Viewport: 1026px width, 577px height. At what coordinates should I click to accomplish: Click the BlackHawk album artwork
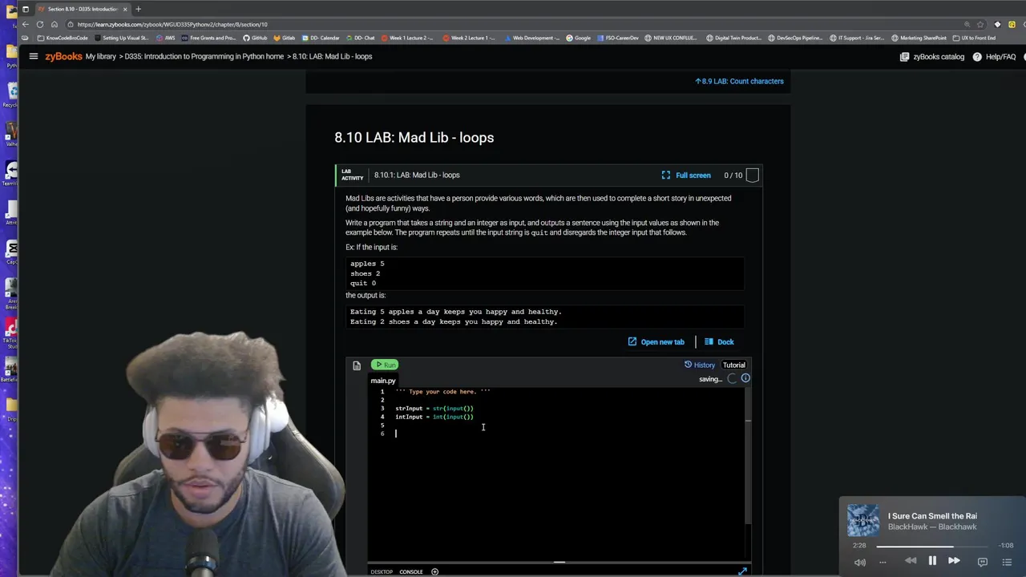[863, 521]
